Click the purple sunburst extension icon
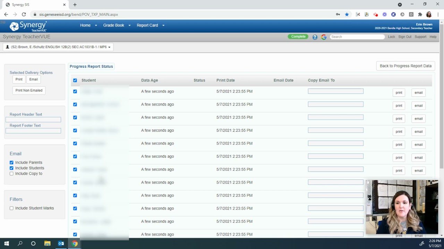 click(x=385, y=15)
